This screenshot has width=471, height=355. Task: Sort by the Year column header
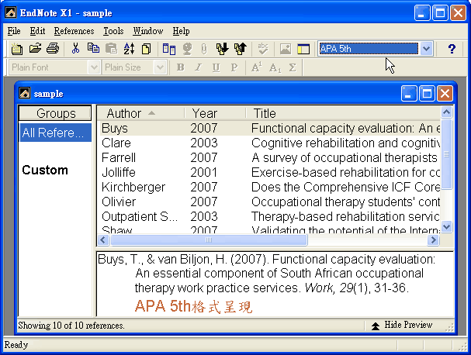pyautogui.click(x=215, y=113)
